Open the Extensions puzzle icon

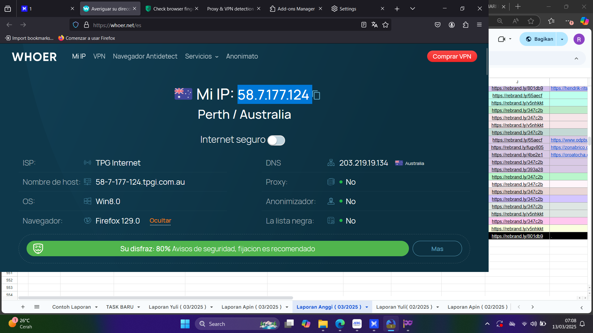[x=466, y=25]
